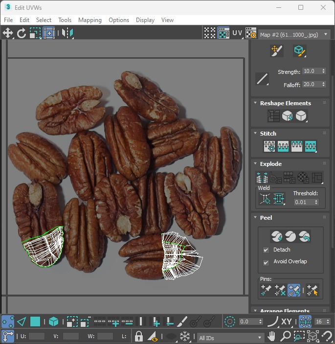The image size is (335, 344).
Task: Switch to Edge sub-object mode
Action: point(22,322)
